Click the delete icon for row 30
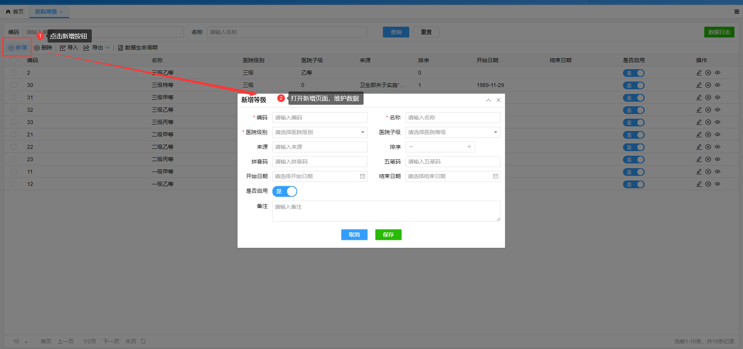This screenshot has width=743, height=349. [708, 85]
